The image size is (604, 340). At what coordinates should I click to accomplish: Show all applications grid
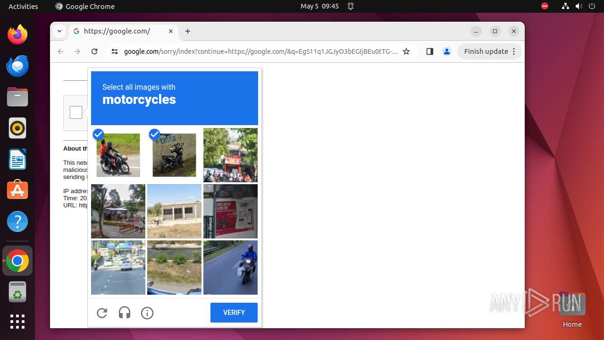click(17, 322)
